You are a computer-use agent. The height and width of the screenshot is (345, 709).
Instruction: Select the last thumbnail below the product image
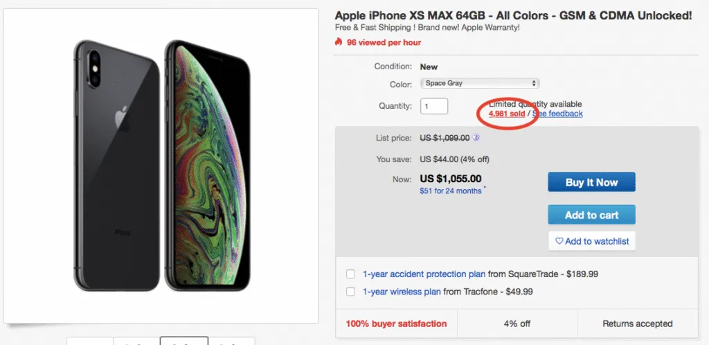231,341
